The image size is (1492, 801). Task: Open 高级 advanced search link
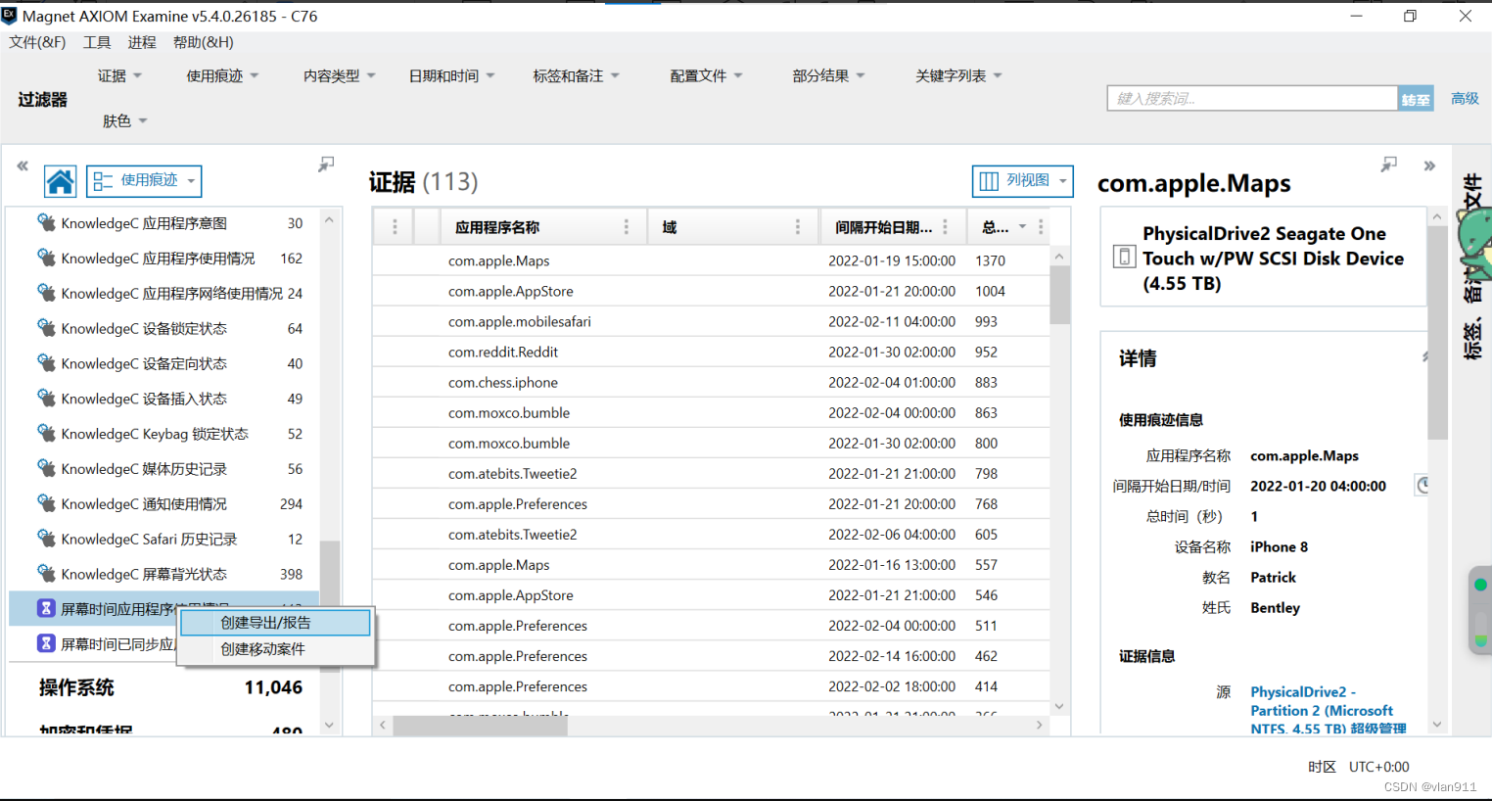(1465, 99)
